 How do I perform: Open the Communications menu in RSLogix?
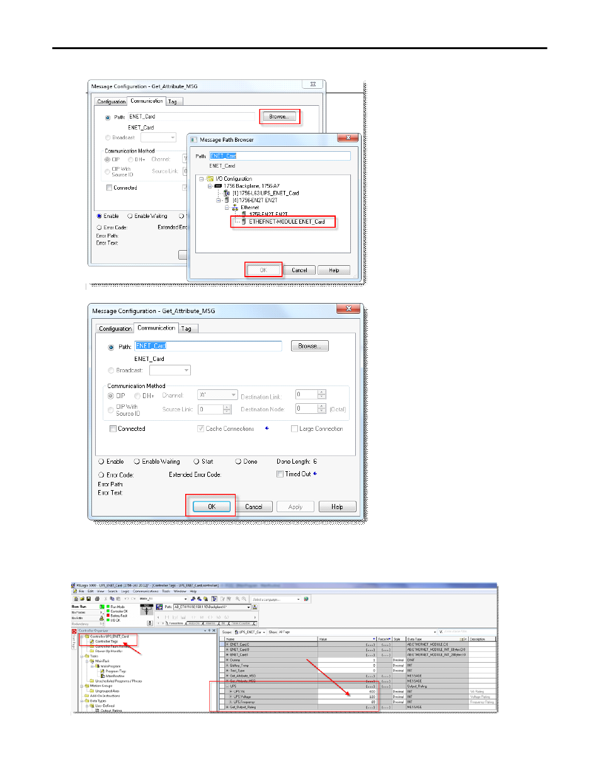146,591
